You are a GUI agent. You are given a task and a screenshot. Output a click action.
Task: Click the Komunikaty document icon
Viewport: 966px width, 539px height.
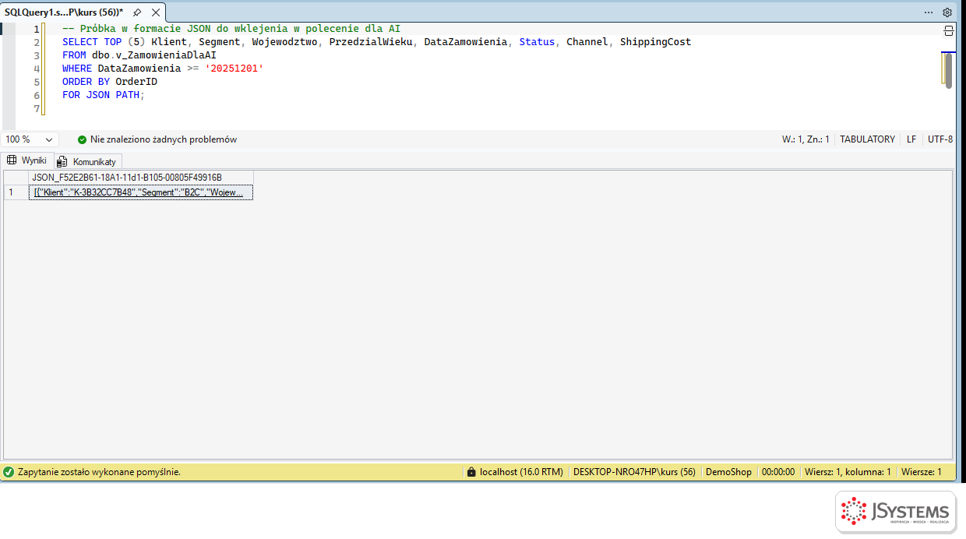tap(62, 161)
